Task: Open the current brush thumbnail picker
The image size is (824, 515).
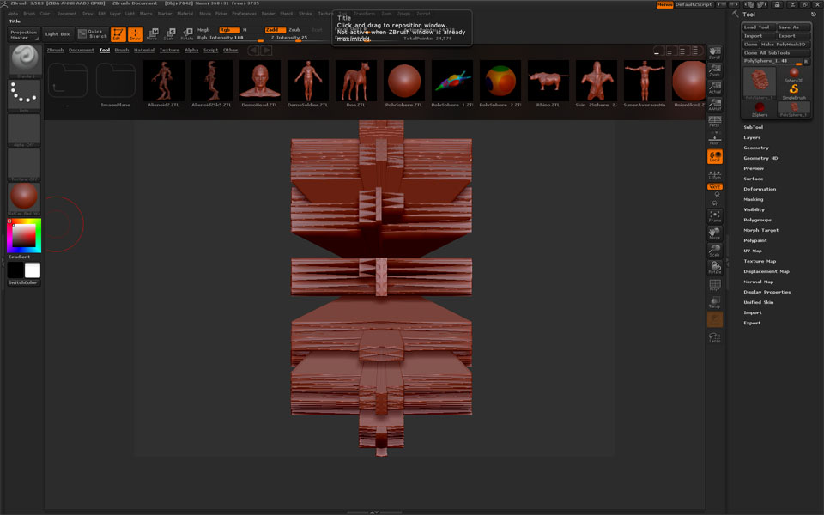Action: point(24,61)
